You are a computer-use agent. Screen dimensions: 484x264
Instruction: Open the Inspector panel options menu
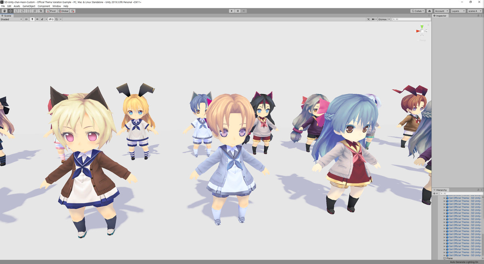482,16
